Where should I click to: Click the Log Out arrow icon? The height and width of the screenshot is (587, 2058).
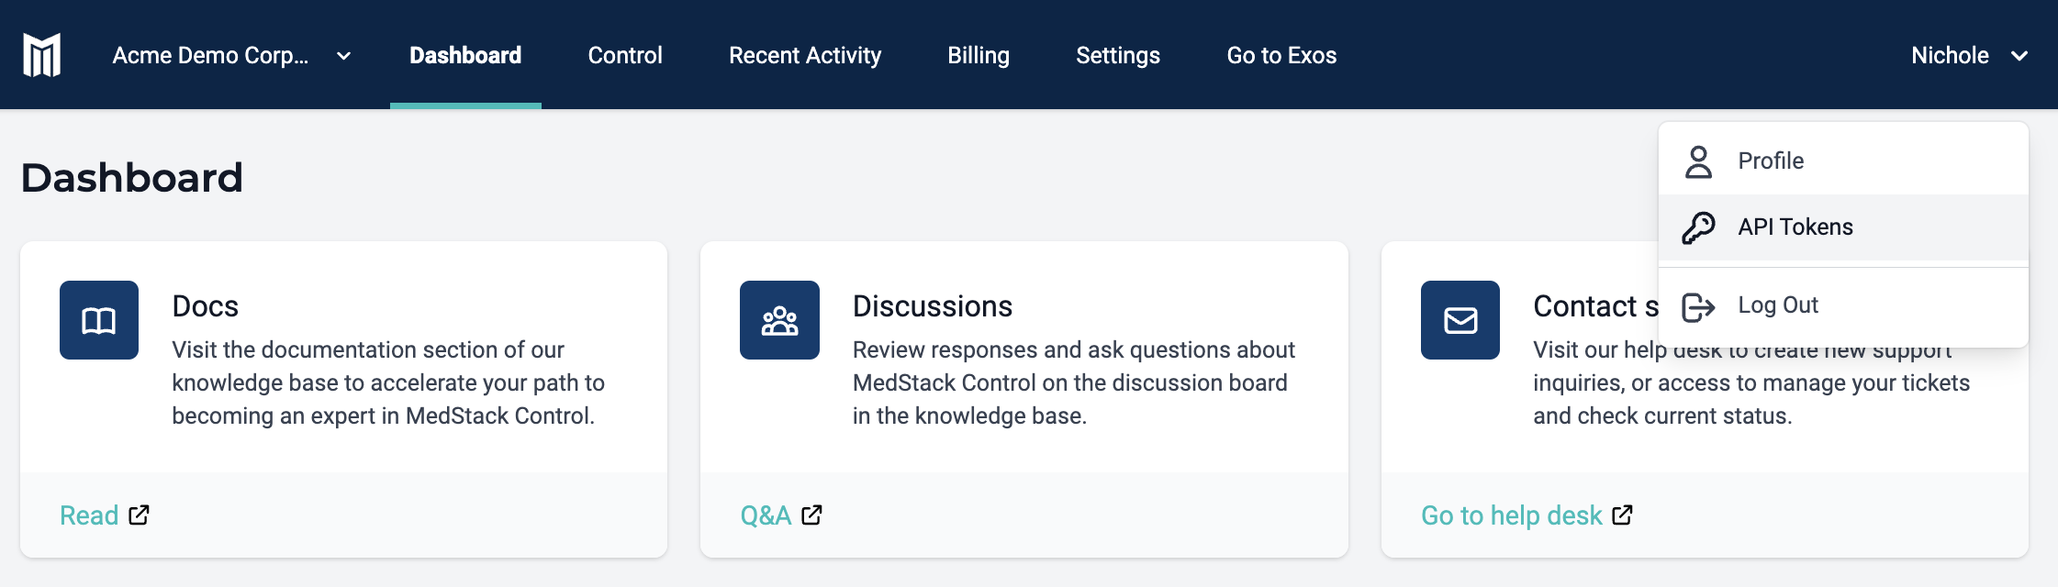[x=1698, y=306]
